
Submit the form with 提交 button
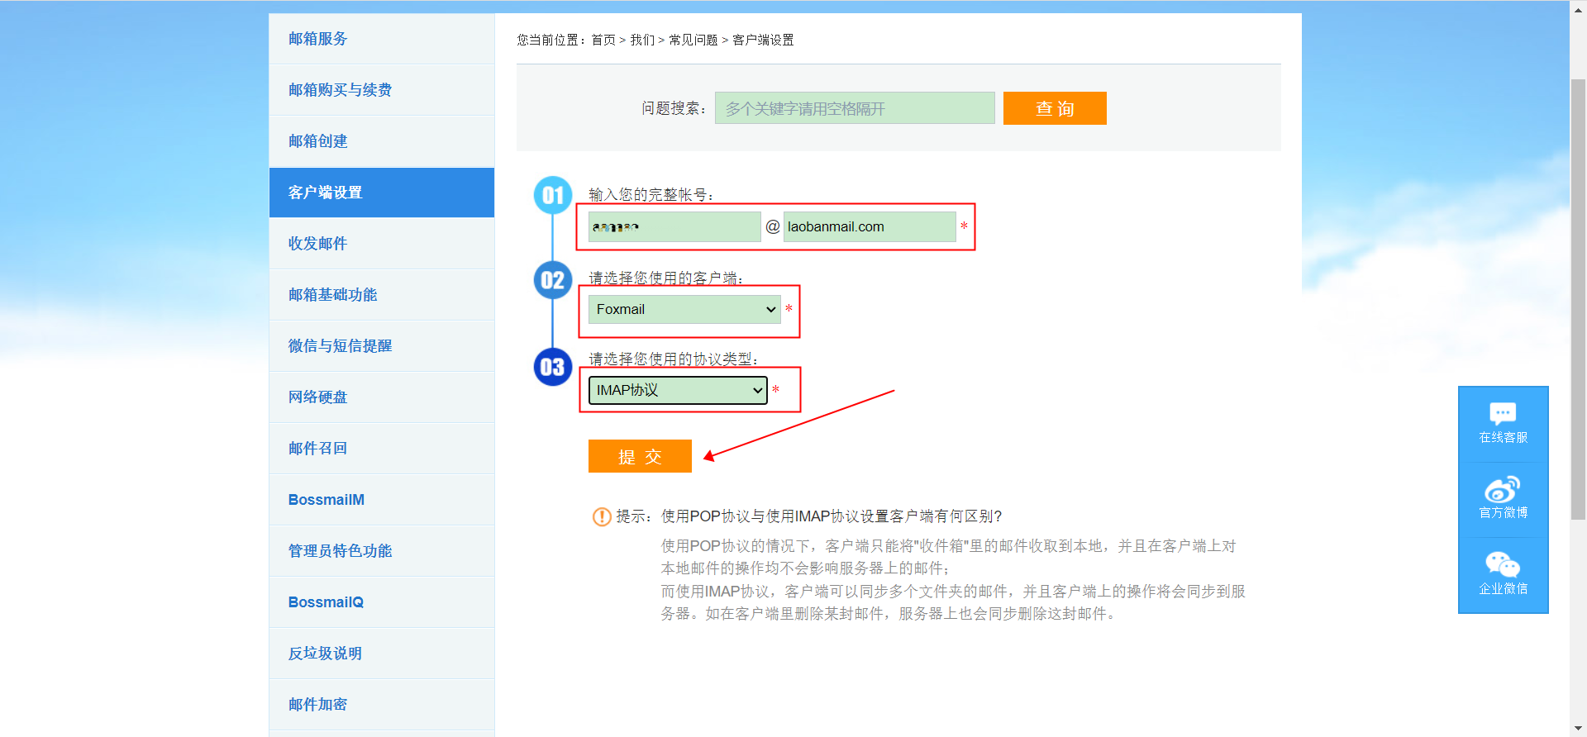[x=640, y=456]
